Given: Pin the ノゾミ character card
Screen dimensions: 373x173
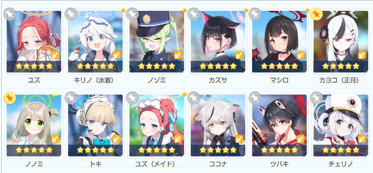Looking at the screenshot, I should pyautogui.click(x=132, y=14).
